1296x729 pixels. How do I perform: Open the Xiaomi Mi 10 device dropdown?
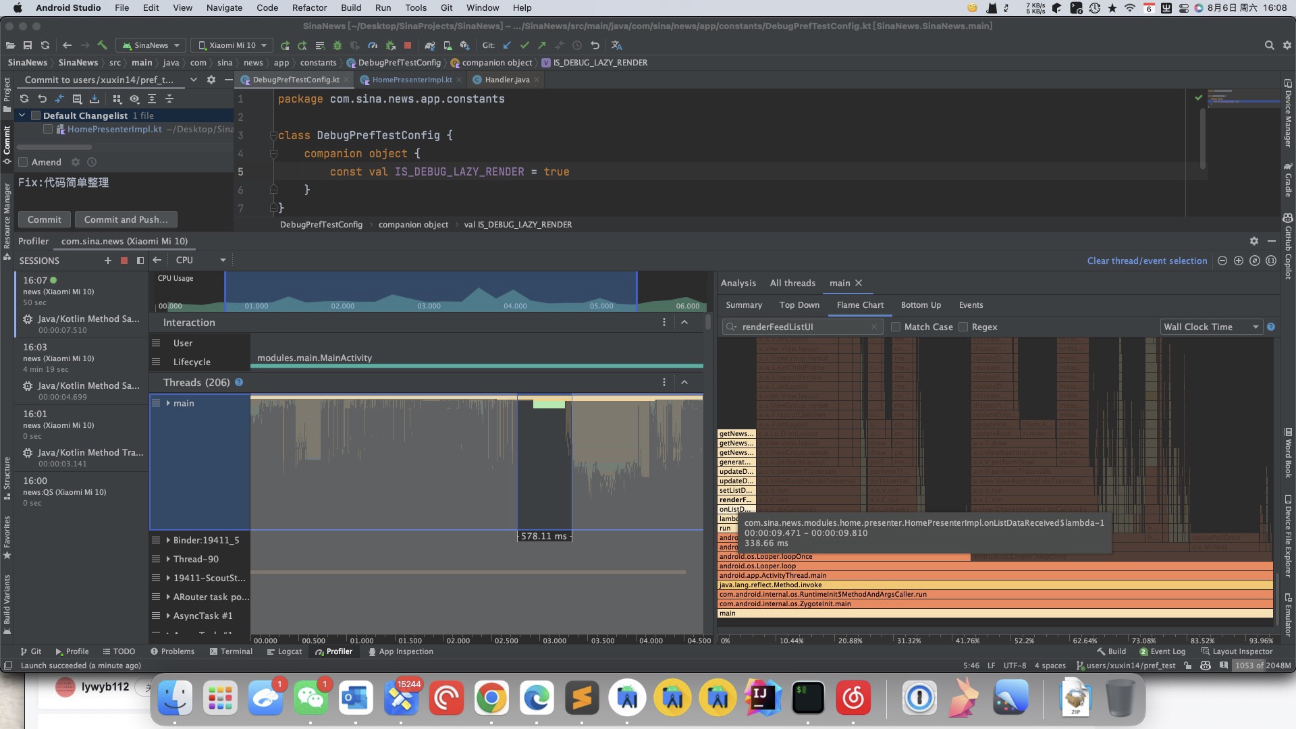[x=232, y=45]
